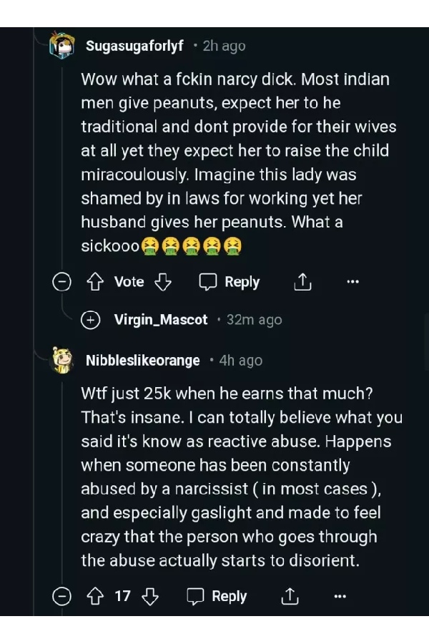The height and width of the screenshot is (644, 429).
Task: Tap the Nibbleslikeorange avatar image
Action: (62, 360)
